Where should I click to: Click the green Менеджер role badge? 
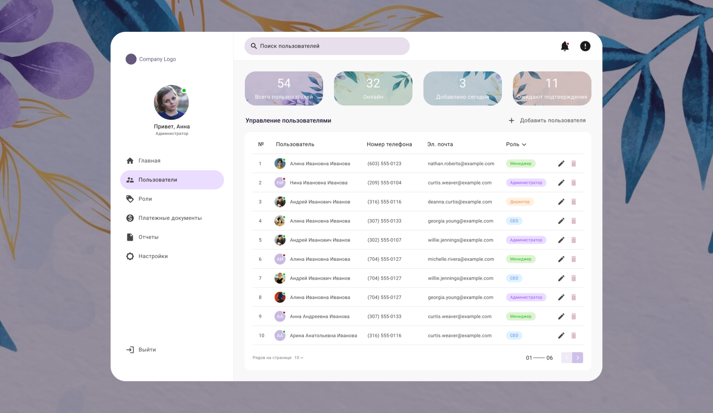[x=520, y=163]
